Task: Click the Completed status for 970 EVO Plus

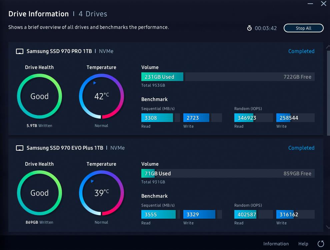Action: pos(301,148)
